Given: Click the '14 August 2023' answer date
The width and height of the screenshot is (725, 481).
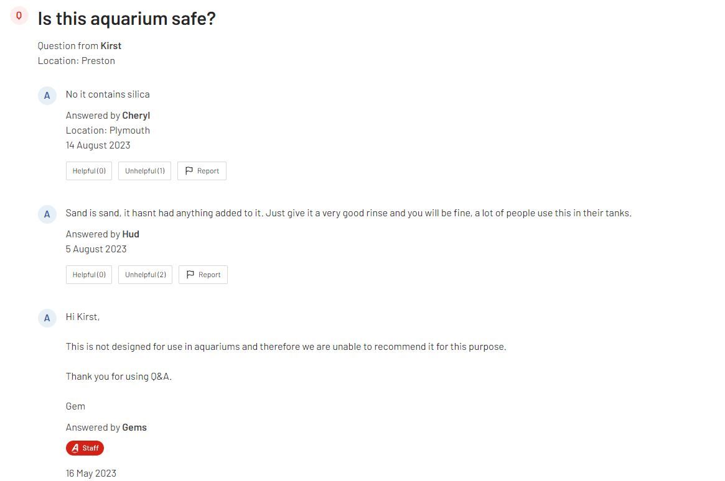Looking at the screenshot, I should coord(98,145).
